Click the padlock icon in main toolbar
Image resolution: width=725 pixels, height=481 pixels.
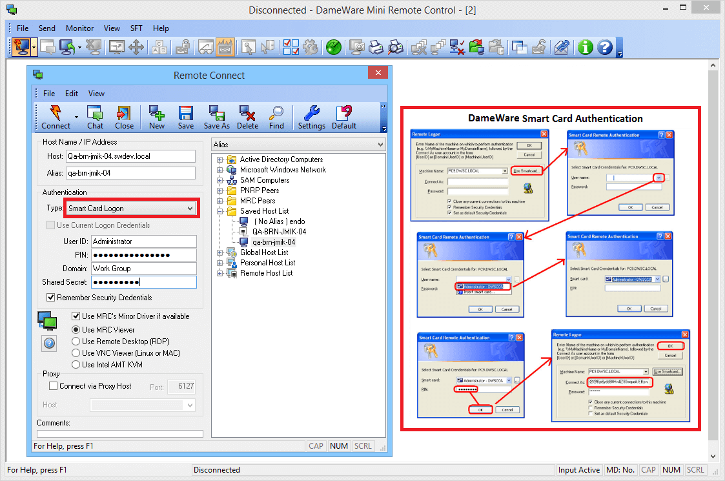coord(183,47)
